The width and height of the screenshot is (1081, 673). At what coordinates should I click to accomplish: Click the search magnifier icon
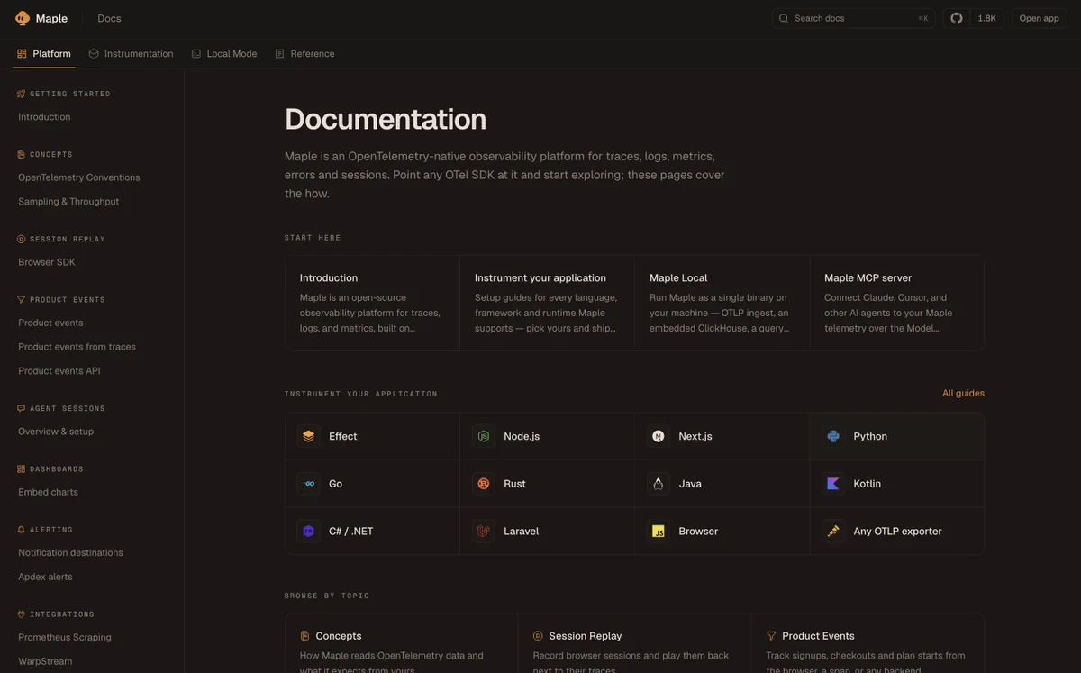tap(784, 18)
